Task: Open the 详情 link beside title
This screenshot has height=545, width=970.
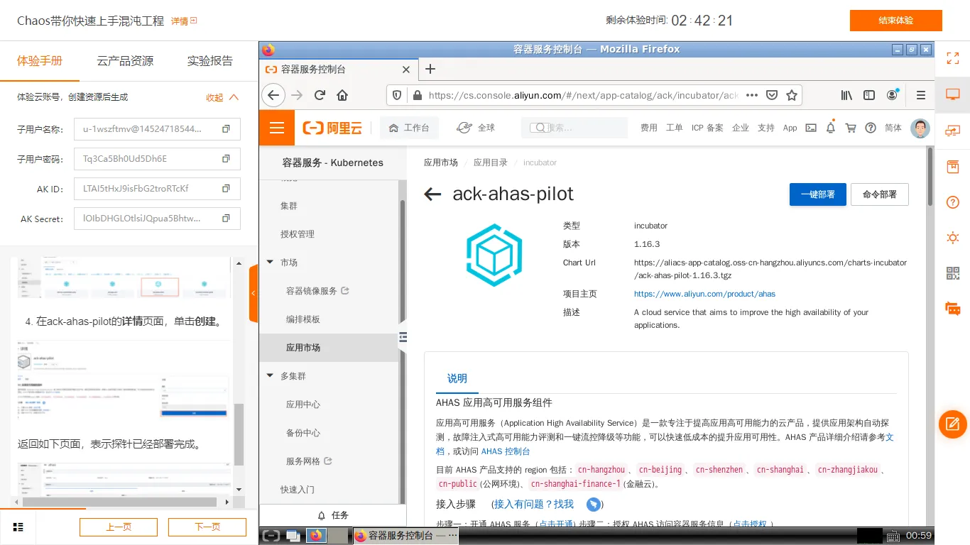Action: [x=184, y=21]
